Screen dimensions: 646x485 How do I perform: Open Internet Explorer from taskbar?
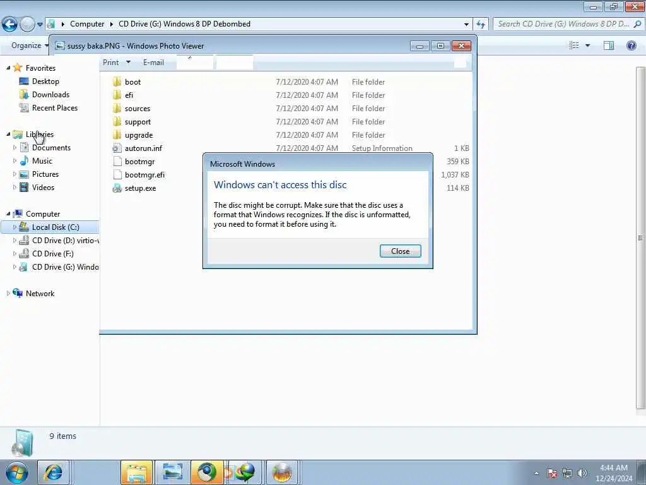pos(53,472)
